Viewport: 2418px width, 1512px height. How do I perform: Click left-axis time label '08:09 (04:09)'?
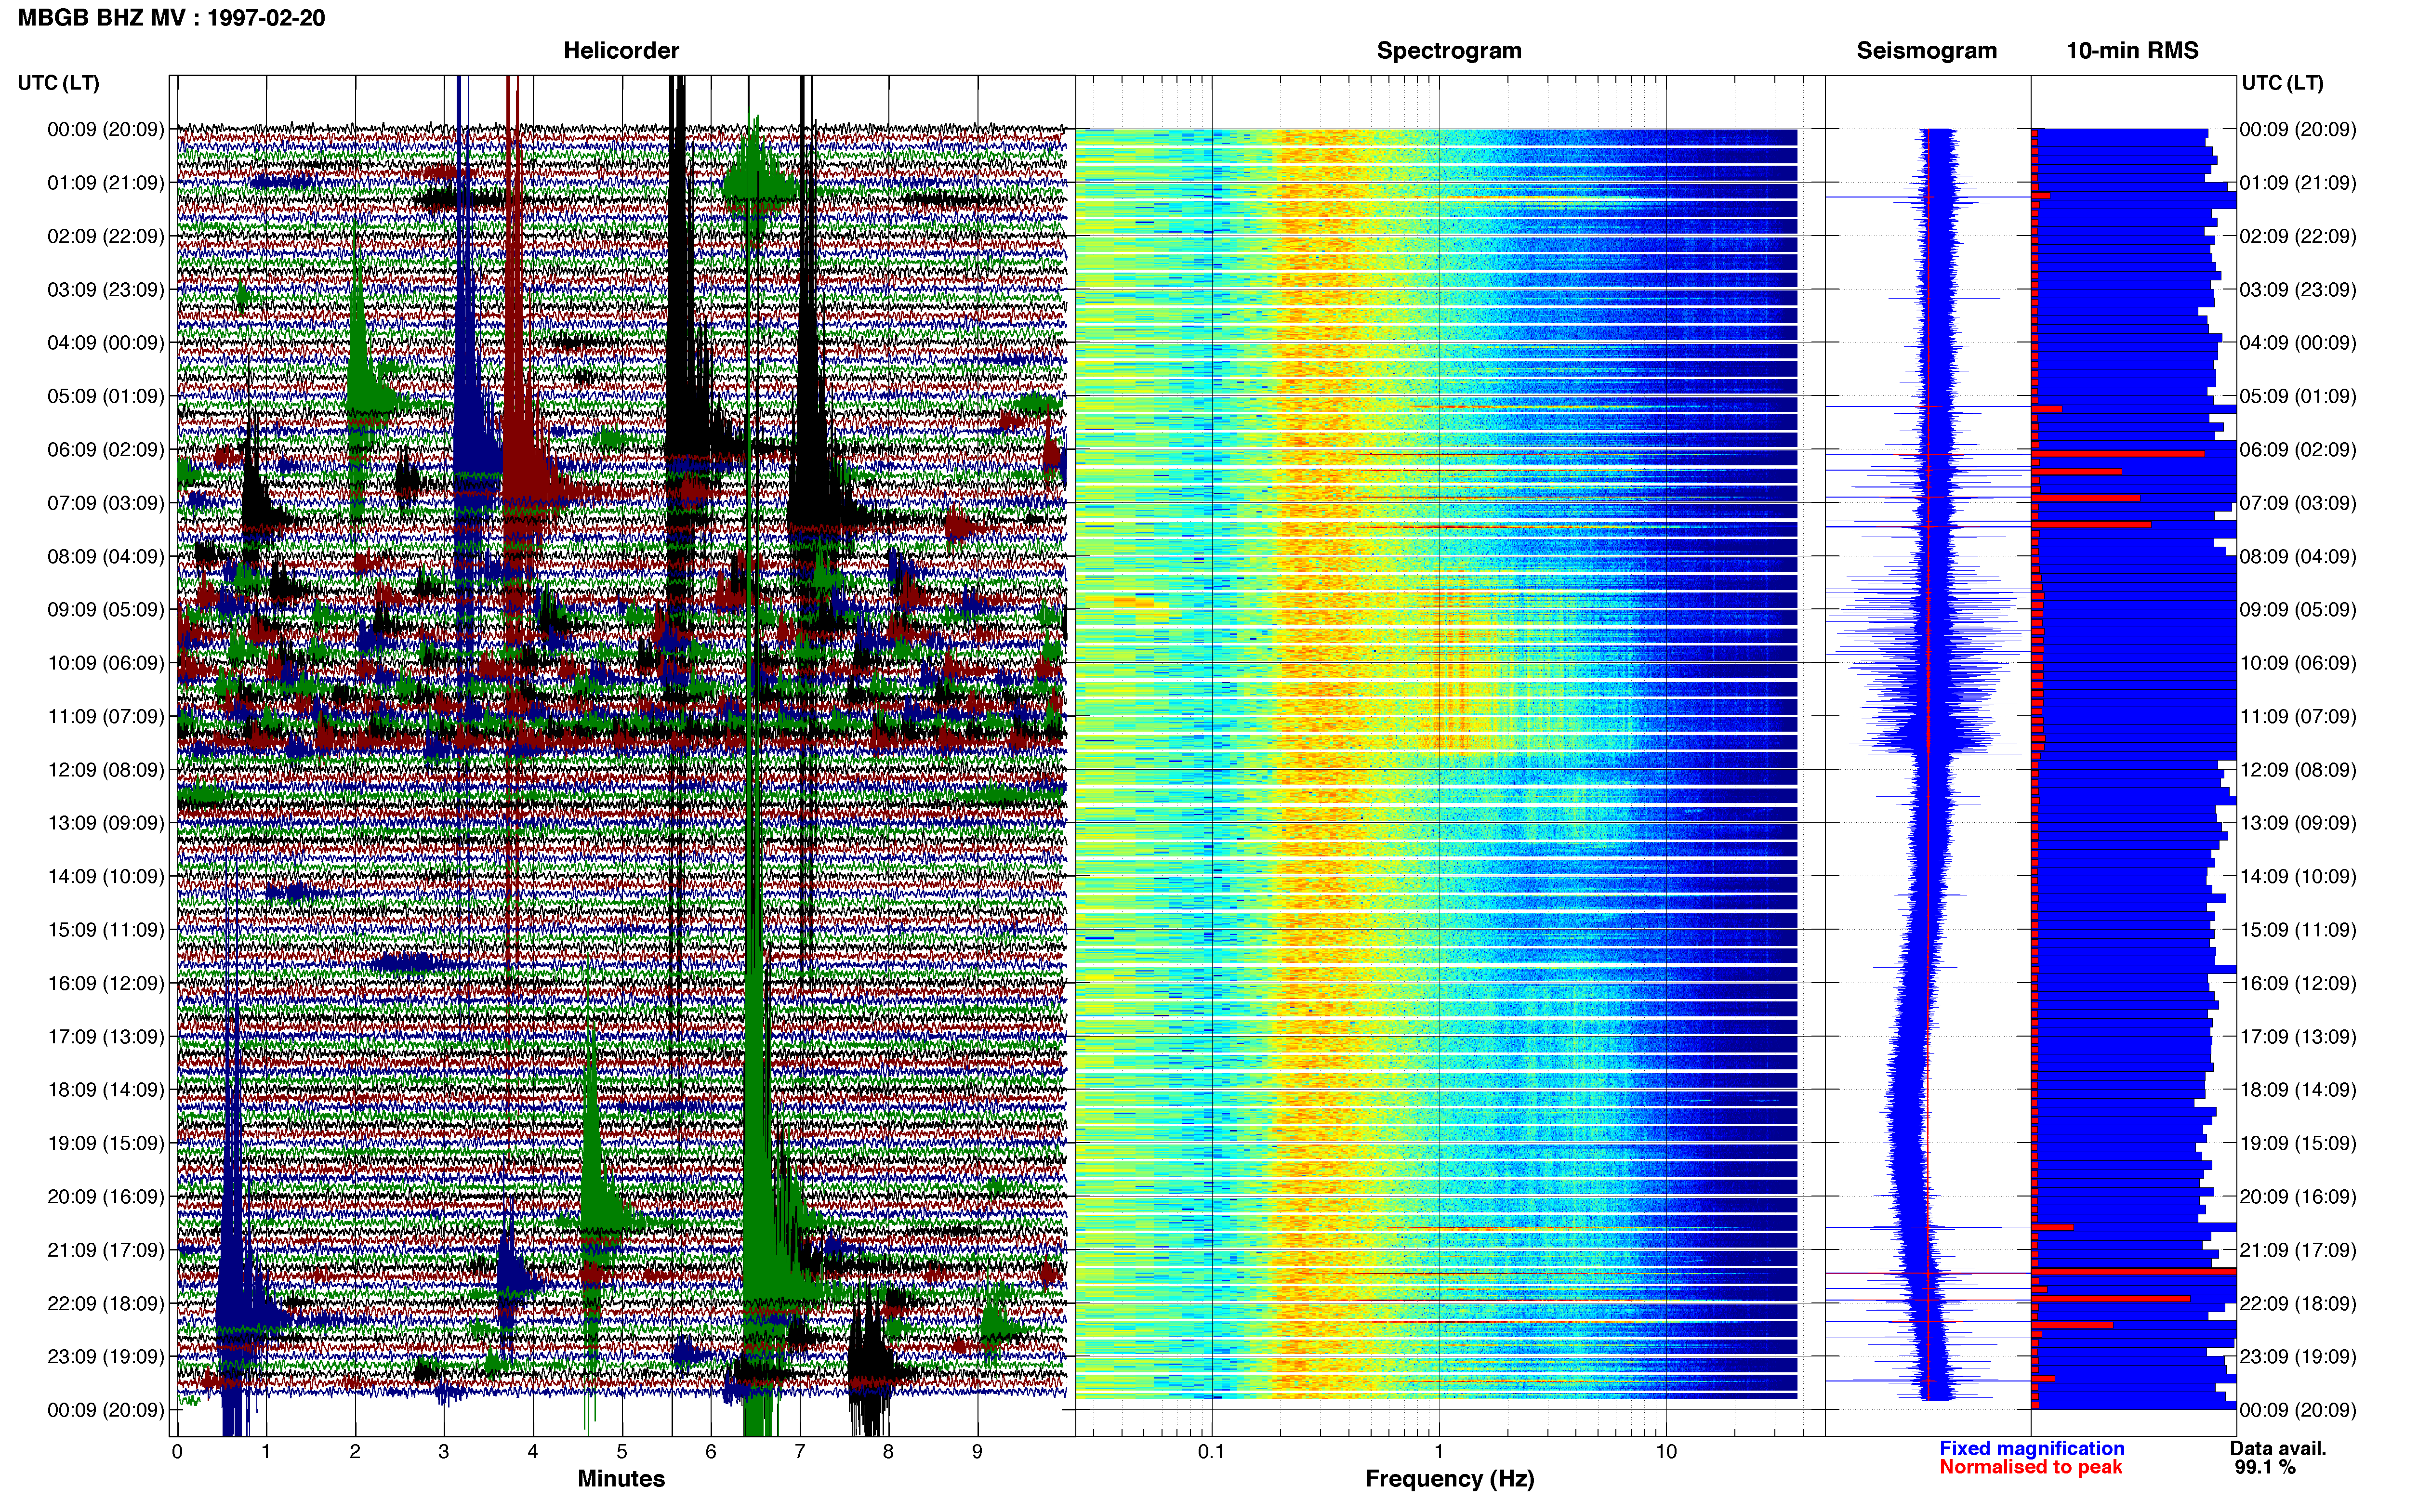pyautogui.click(x=106, y=556)
